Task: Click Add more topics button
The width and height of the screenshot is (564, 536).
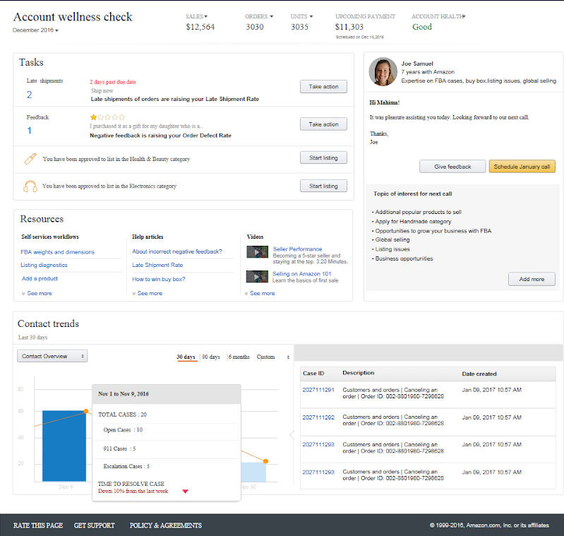Action: point(532,279)
